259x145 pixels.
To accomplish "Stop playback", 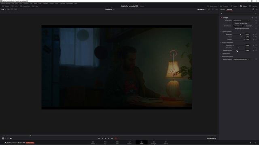I will coord(105,139).
